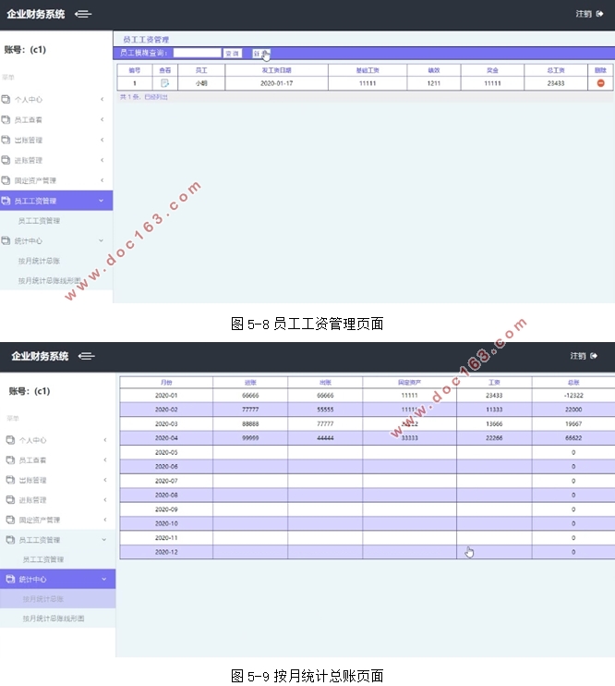The width and height of the screenshot is (615, 686).
Task: Select expense value 55555 in 2020-02 row
Action: pyautogui.click(x=325, y=410)
